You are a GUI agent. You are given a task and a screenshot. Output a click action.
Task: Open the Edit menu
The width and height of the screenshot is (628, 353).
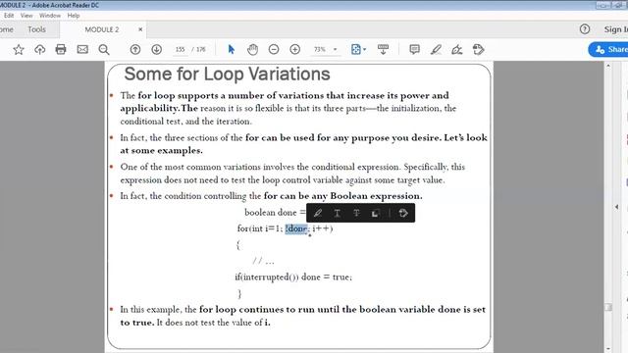[9, 16]
